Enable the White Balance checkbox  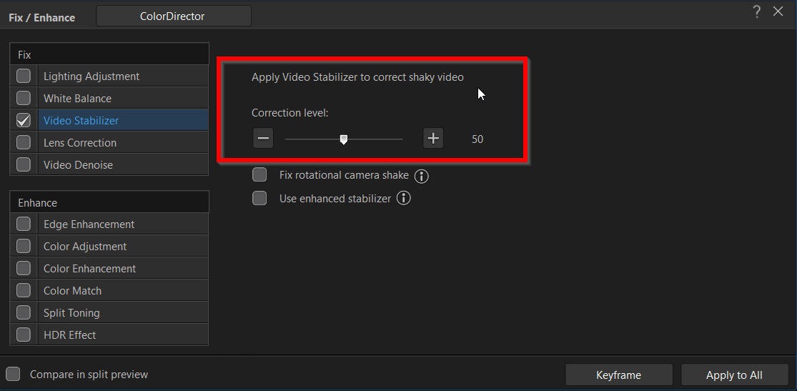click(24, 98)
